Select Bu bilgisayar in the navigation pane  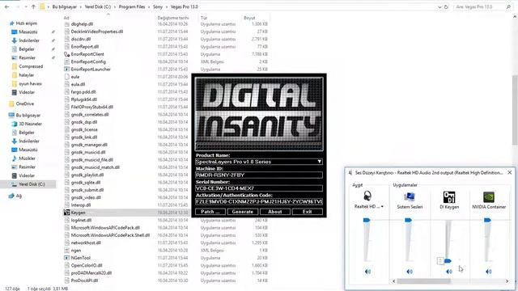click(x=28, y=115)
